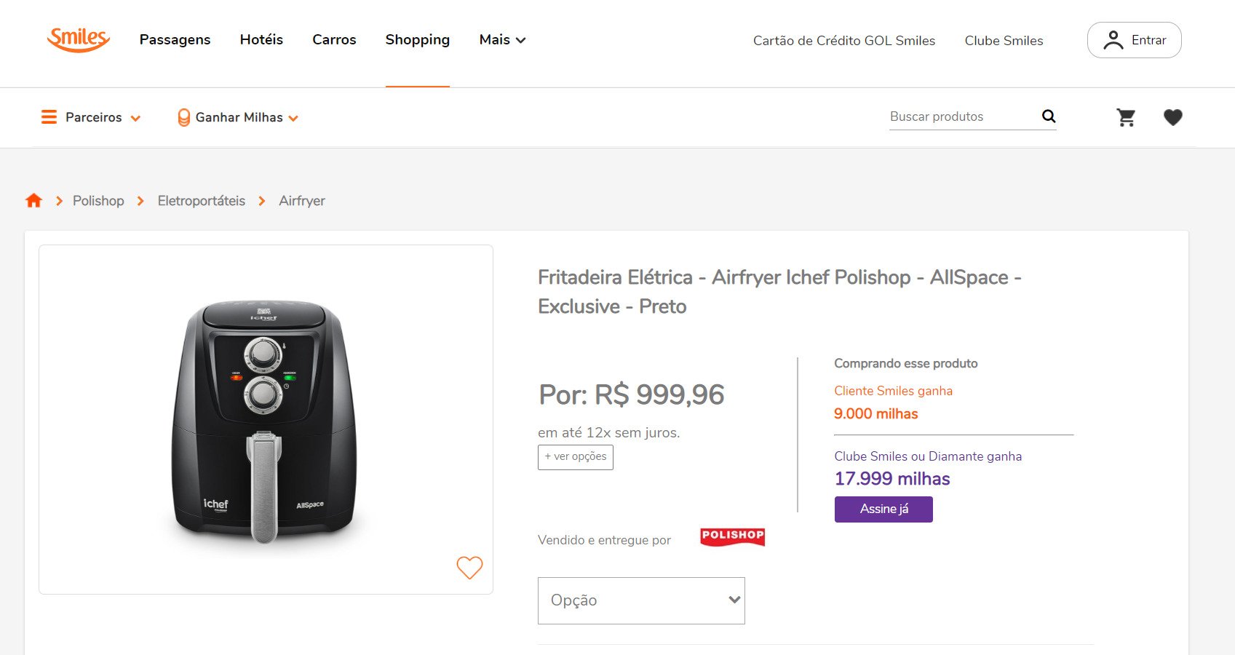Switch to the Shopping tab

pyautogui.click(x=417, y=40)
